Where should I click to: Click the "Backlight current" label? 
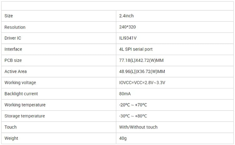tap(21, 94)
